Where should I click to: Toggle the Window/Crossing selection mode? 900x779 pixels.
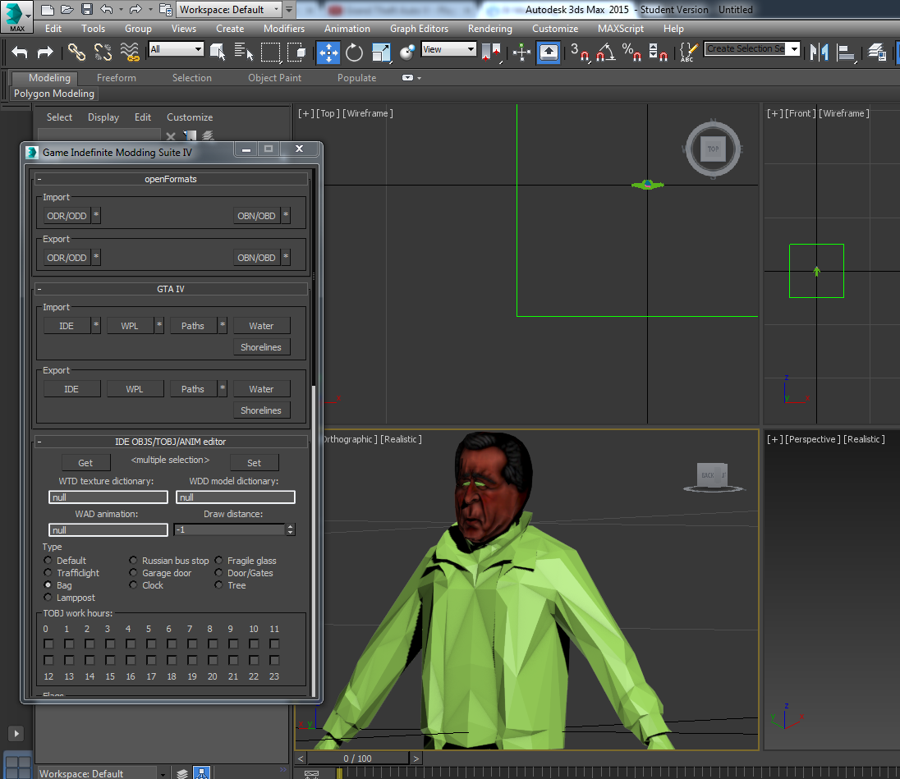[x=296, y=53]
